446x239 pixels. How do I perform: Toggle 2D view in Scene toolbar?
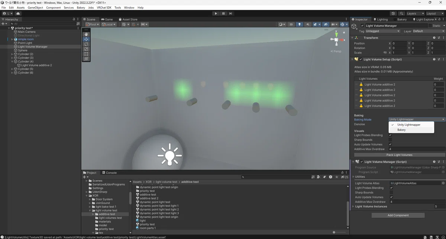(x=291, y=24)
